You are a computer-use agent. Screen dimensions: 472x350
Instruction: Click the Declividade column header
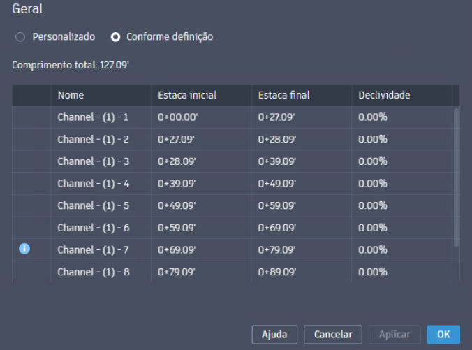[384, 95]
